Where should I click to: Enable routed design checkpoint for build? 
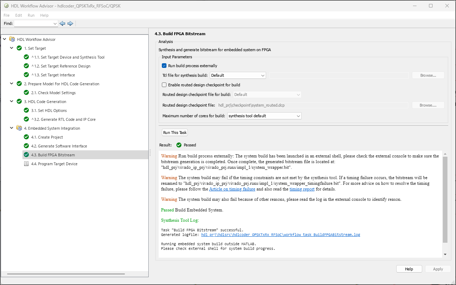[x=164, y=85]
